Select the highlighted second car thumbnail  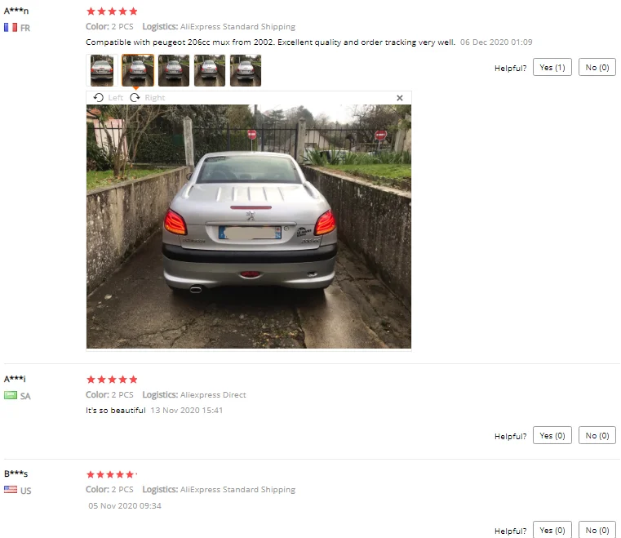pos(138,70)
